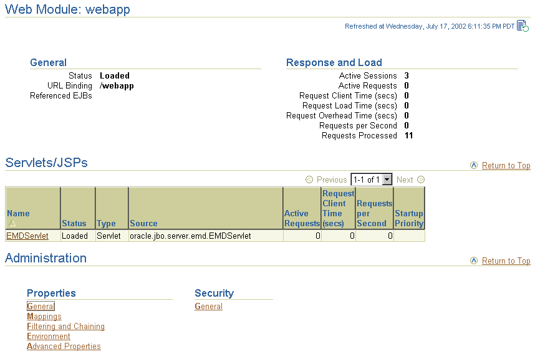The width and height of the screenshot is (535, 359).
Task: Sort table by Type column header
Action: point(106,223)
